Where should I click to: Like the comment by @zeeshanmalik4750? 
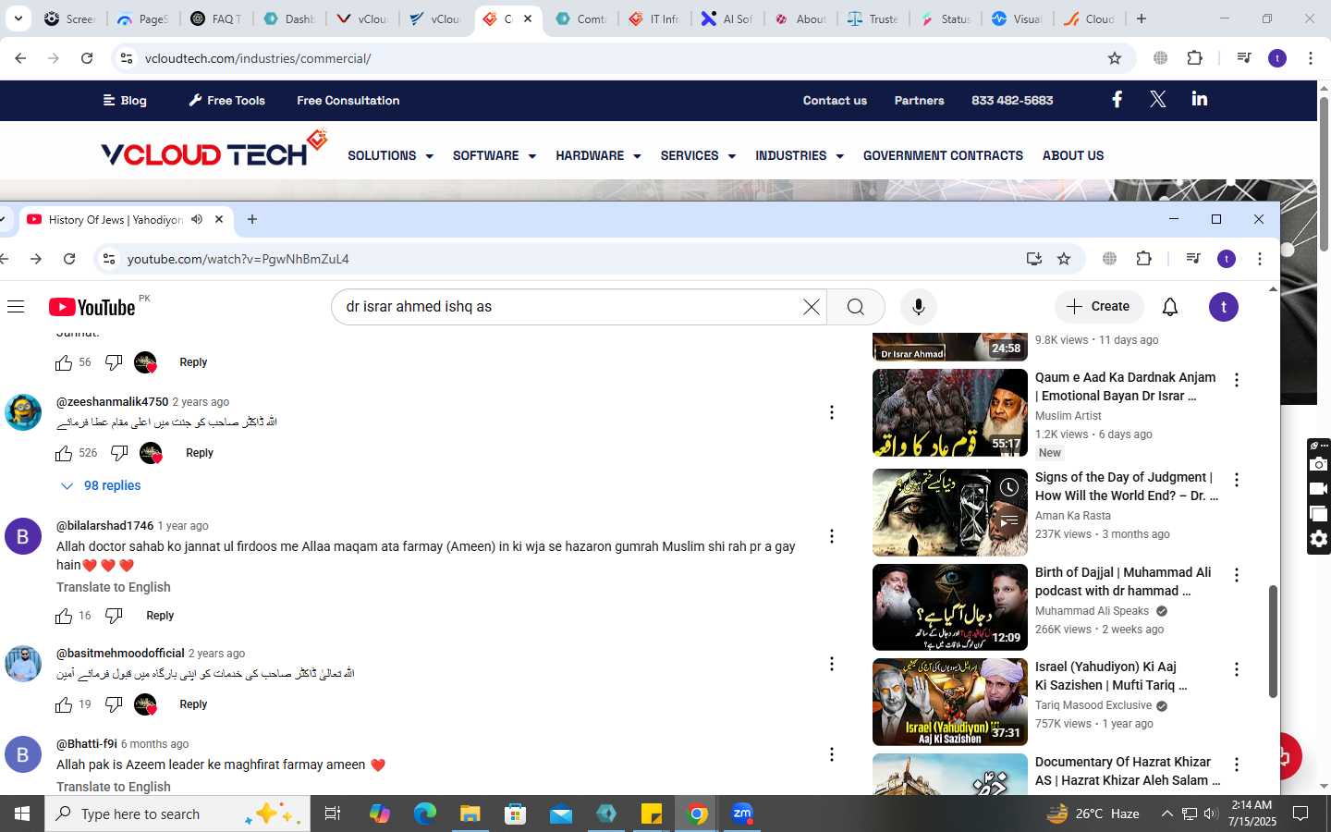coord(64,453)
